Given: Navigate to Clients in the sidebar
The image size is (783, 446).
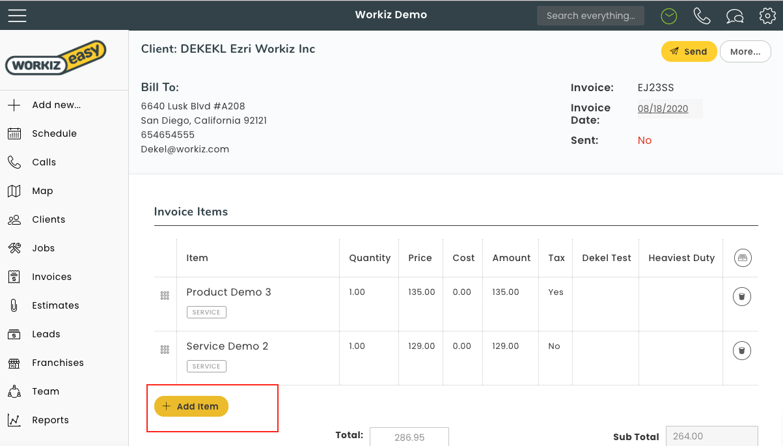Looking at the screenshot, I should 48,219.
